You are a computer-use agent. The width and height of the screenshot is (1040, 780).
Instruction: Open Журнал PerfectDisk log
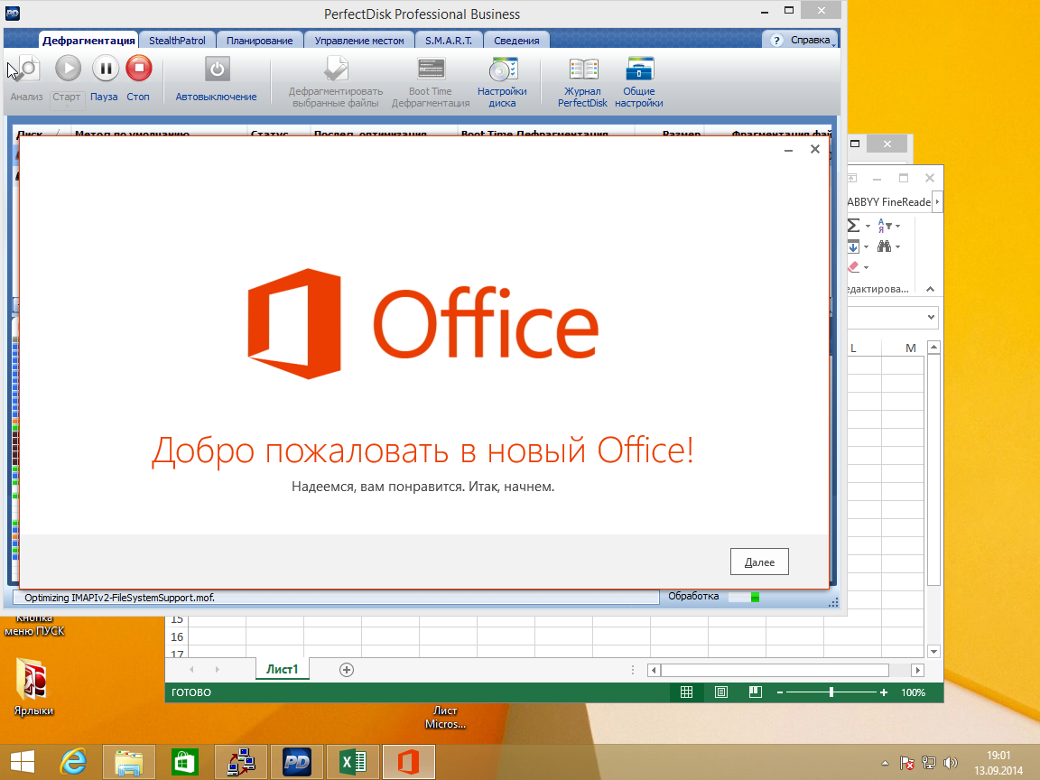[x=583, y=69]
